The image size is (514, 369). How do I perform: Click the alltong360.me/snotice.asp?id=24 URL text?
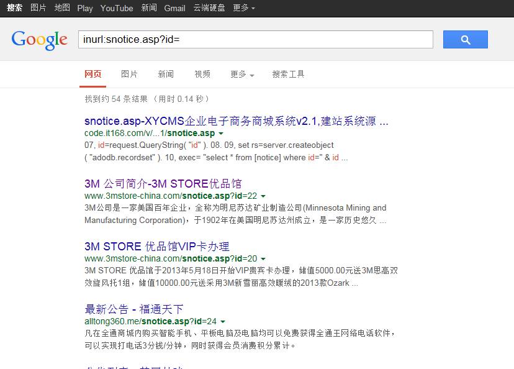[x=150, y=321]
